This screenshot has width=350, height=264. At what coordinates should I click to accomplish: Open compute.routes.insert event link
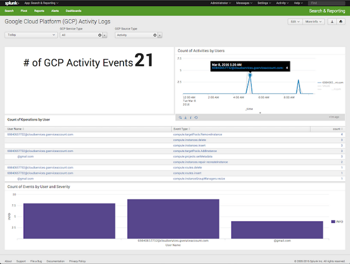click(187, 173)
